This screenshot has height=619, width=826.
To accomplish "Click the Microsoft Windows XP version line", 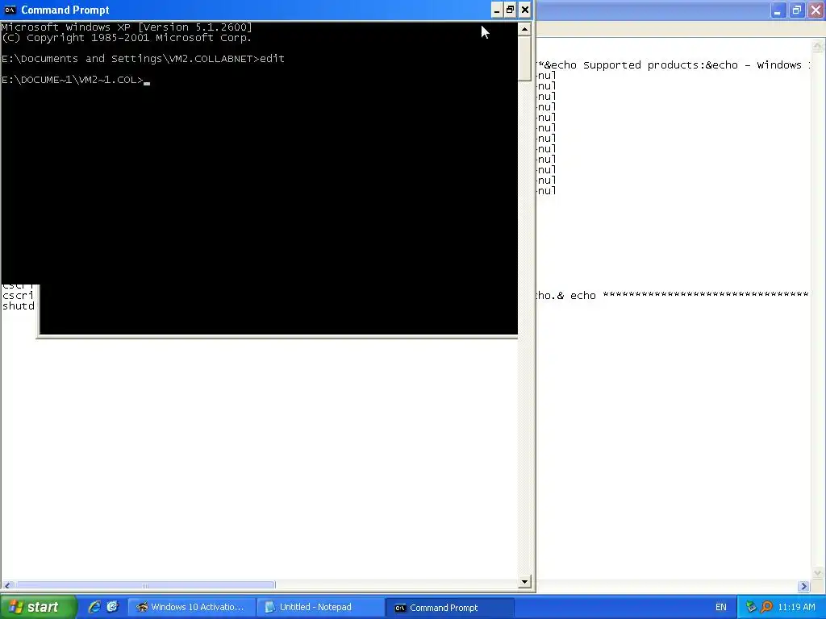I will click(x=127, y=27).
